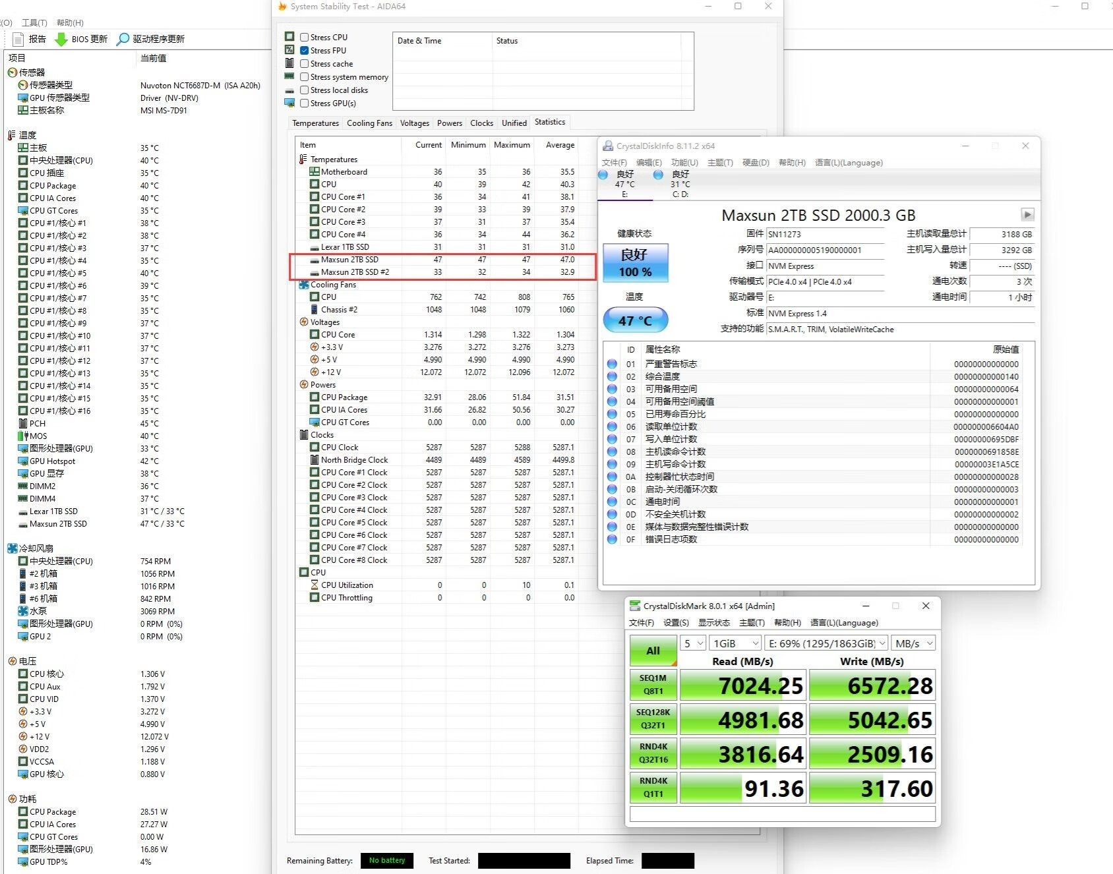Click the 报告 report icon in toolbar
The image size is (1113, 874).
click(18, 39)
